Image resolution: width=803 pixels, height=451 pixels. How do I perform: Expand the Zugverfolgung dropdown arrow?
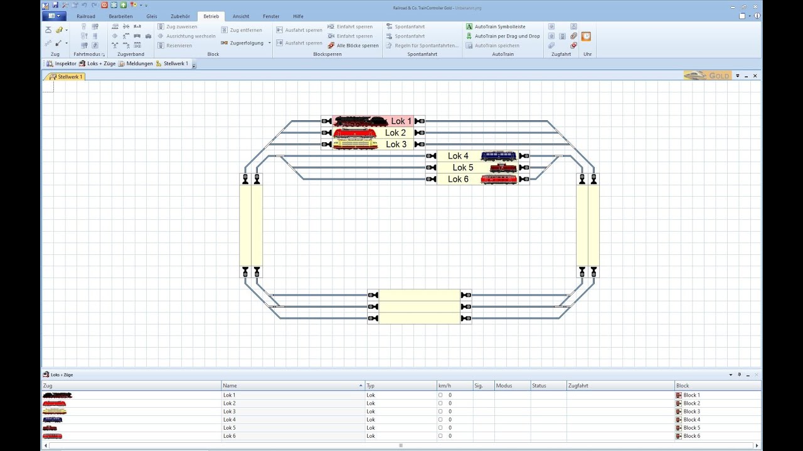coord(270,43)
